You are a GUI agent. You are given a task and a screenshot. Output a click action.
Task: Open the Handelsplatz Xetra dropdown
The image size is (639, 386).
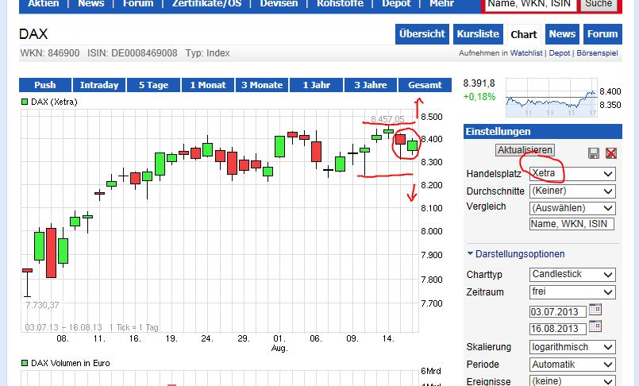click(x=572, y=174)
